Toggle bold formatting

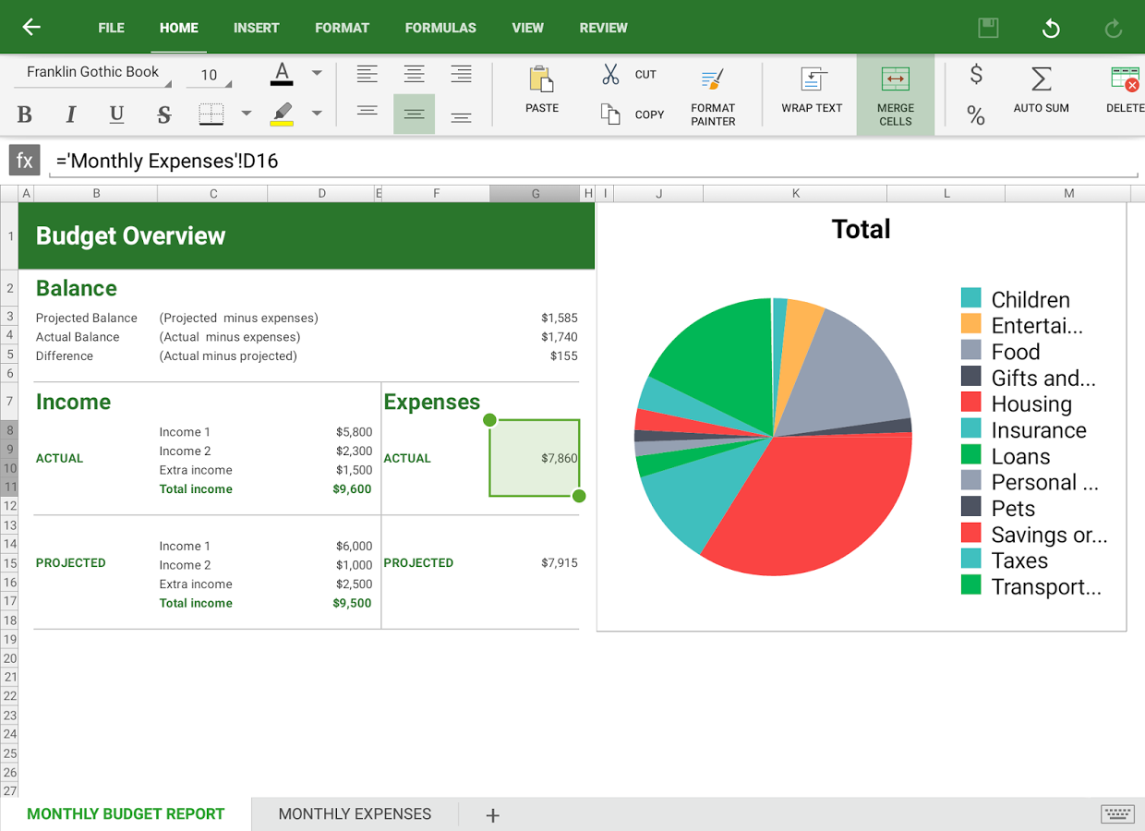click(x=25, y=114)
